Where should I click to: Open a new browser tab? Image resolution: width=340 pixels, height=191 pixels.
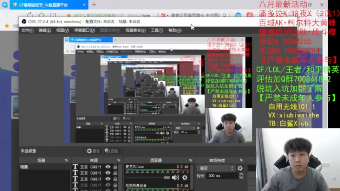point(94,5)
